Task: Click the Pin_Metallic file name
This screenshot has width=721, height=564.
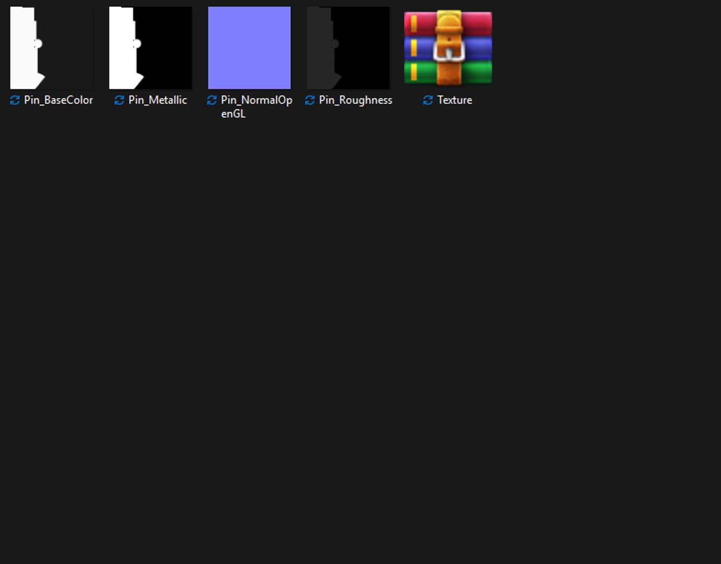Action: pyautogui.click(x=158, y=100)
